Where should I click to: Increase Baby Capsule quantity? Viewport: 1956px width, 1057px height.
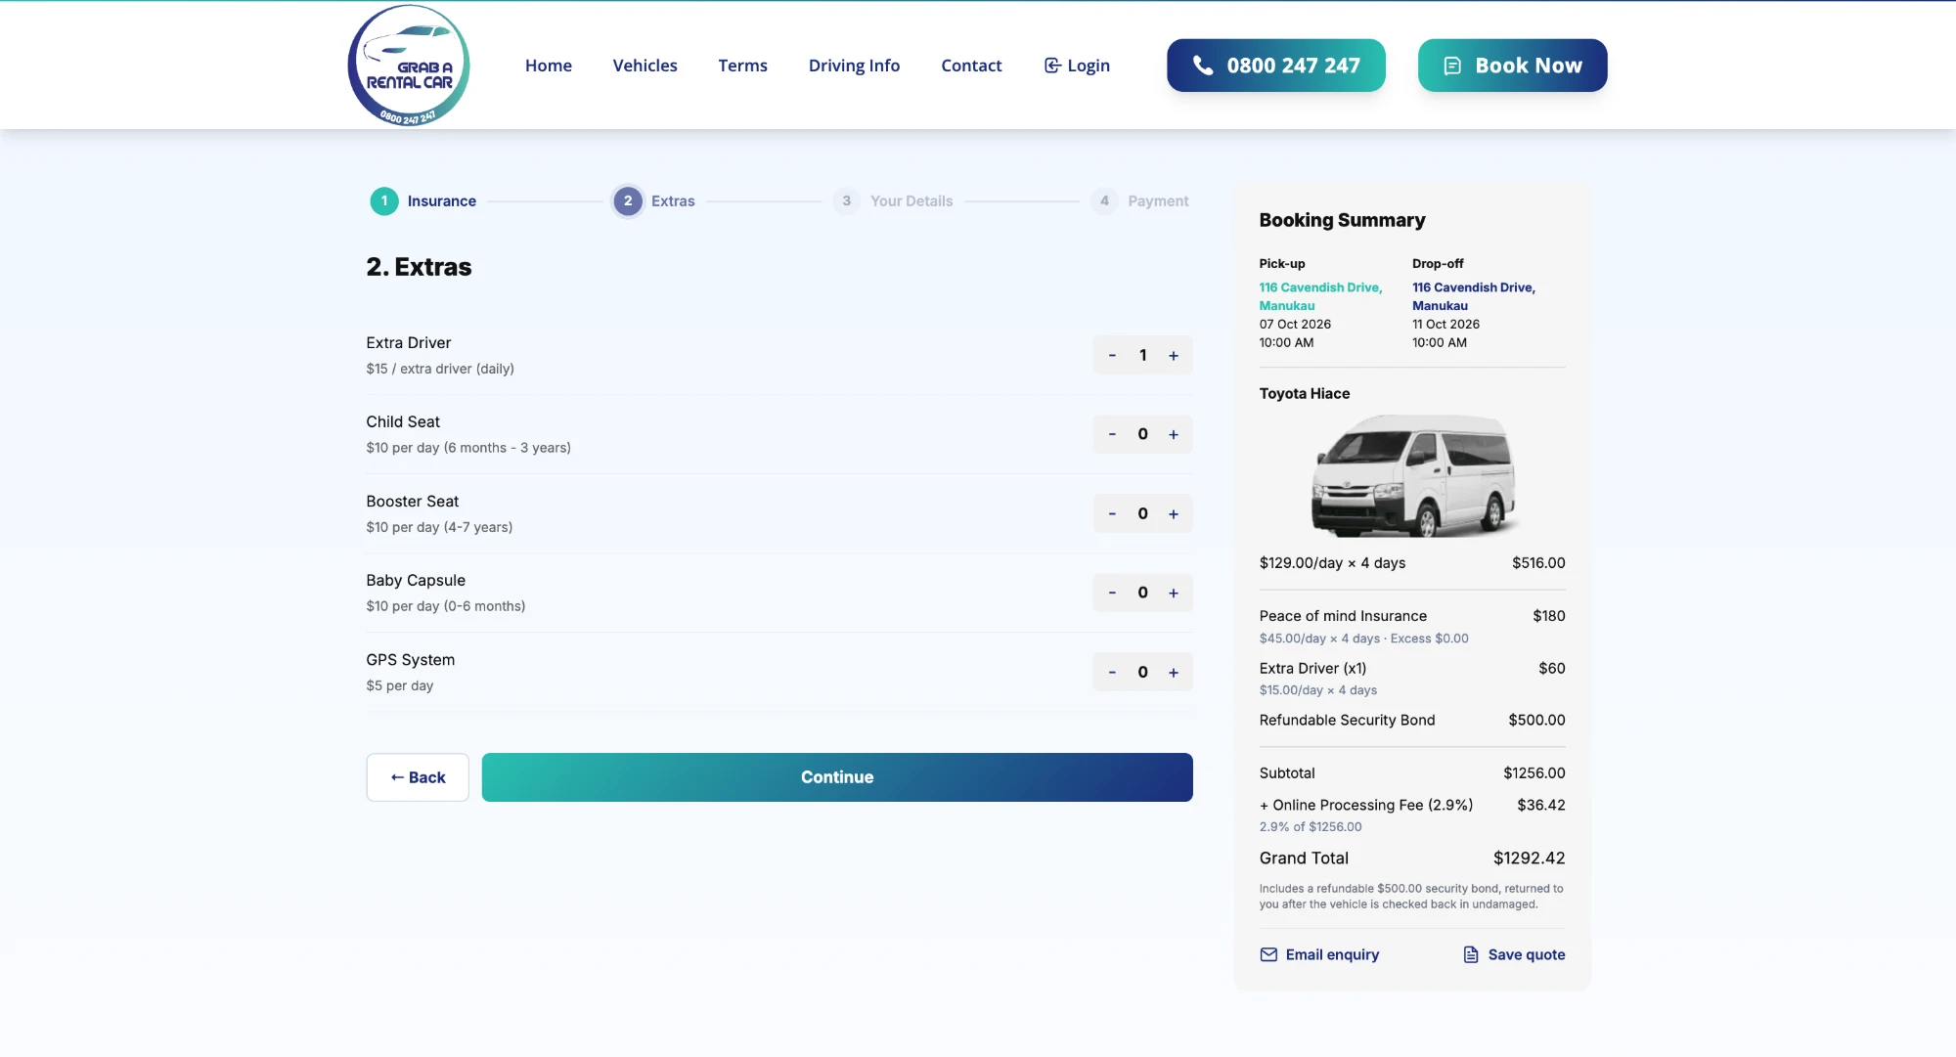[x=1174, y=593]
